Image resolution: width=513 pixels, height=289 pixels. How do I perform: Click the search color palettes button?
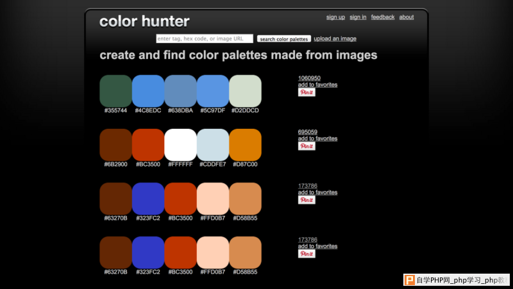283,39
